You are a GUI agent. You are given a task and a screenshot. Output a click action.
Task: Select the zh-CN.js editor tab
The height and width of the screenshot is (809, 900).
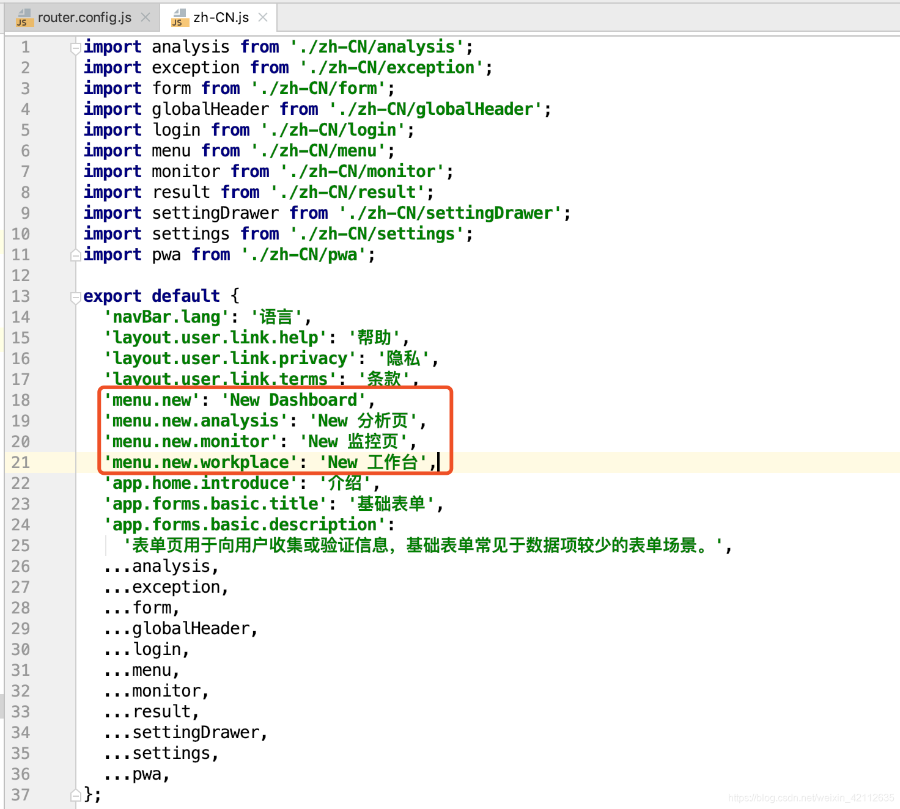[221, 17]
